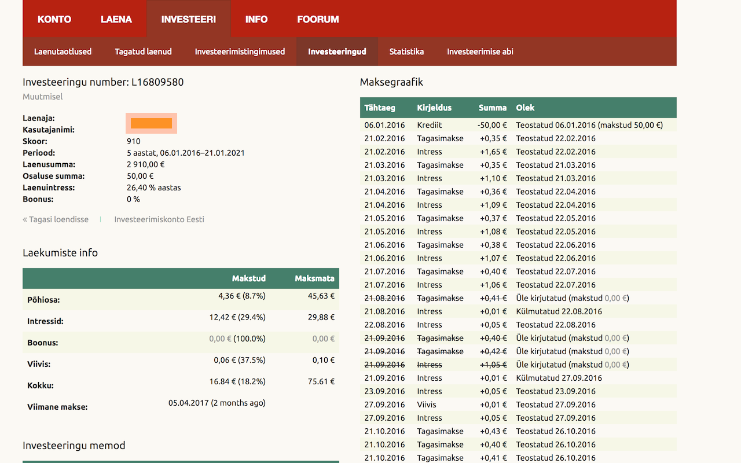Click the Laekumiste info heading
Screen dimensions: 741x463
click(60, 253)
